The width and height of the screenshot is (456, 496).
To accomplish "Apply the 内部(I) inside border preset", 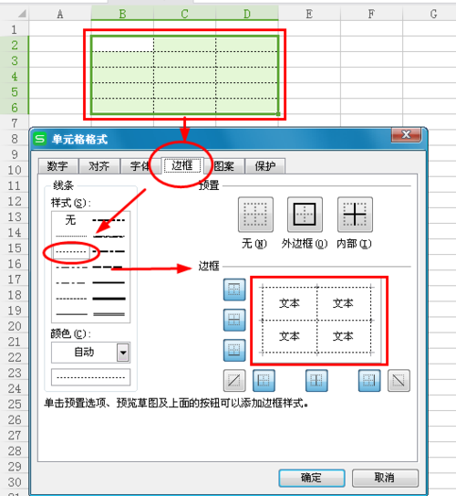I will [355, 215].
